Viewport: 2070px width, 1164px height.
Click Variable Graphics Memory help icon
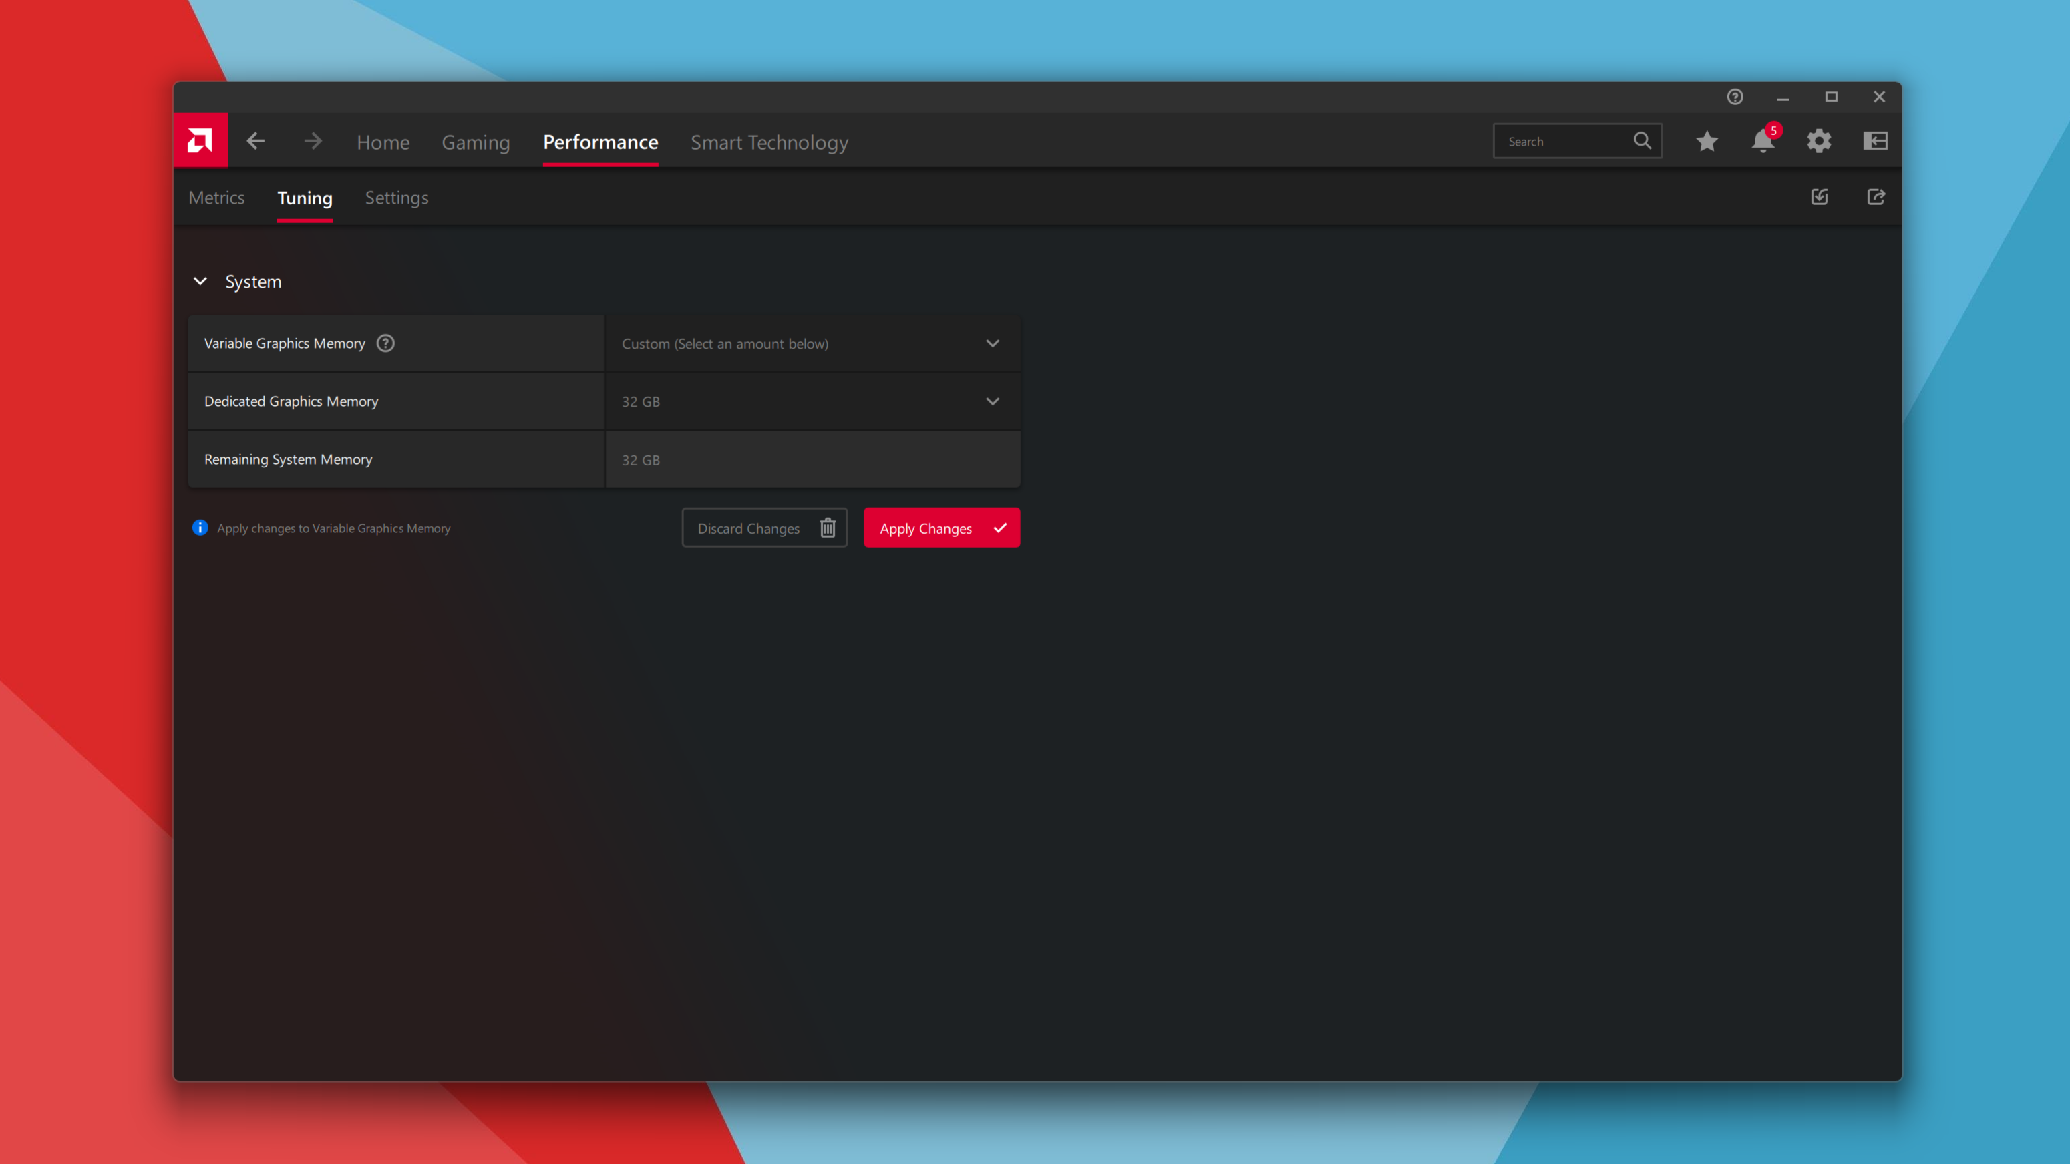pos(385,343)
